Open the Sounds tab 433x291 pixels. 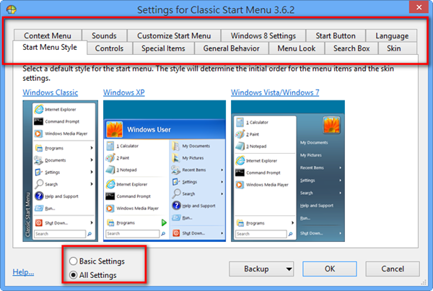pyautogui.click(x=104, y=36)
